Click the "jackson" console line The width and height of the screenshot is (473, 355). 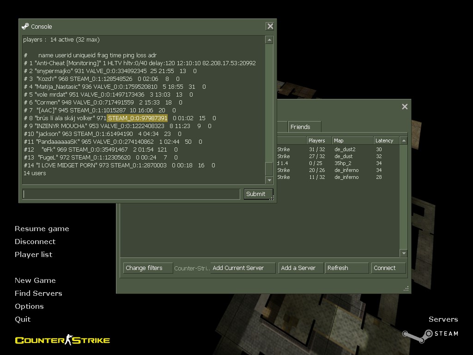point(103,134)
